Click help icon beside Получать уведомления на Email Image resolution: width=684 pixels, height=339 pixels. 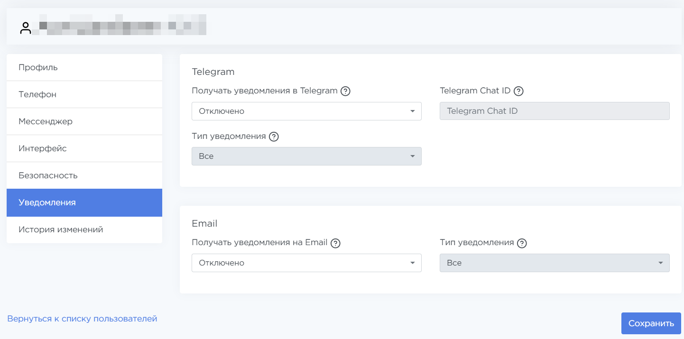point(336,243)
